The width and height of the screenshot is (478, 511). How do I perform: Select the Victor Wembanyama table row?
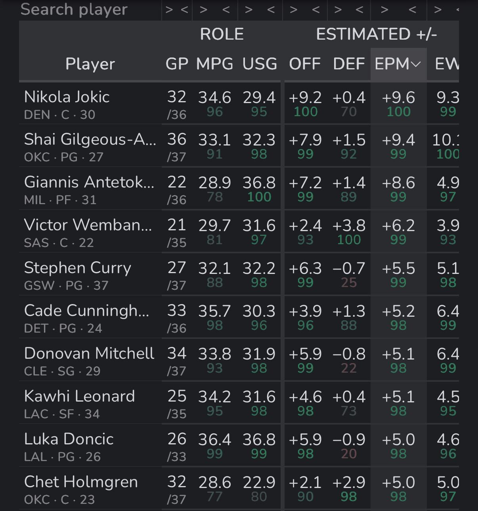(x=239, y=232)
